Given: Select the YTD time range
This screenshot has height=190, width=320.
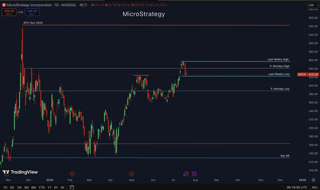Looking at the screenshot, I should point(41,187).
